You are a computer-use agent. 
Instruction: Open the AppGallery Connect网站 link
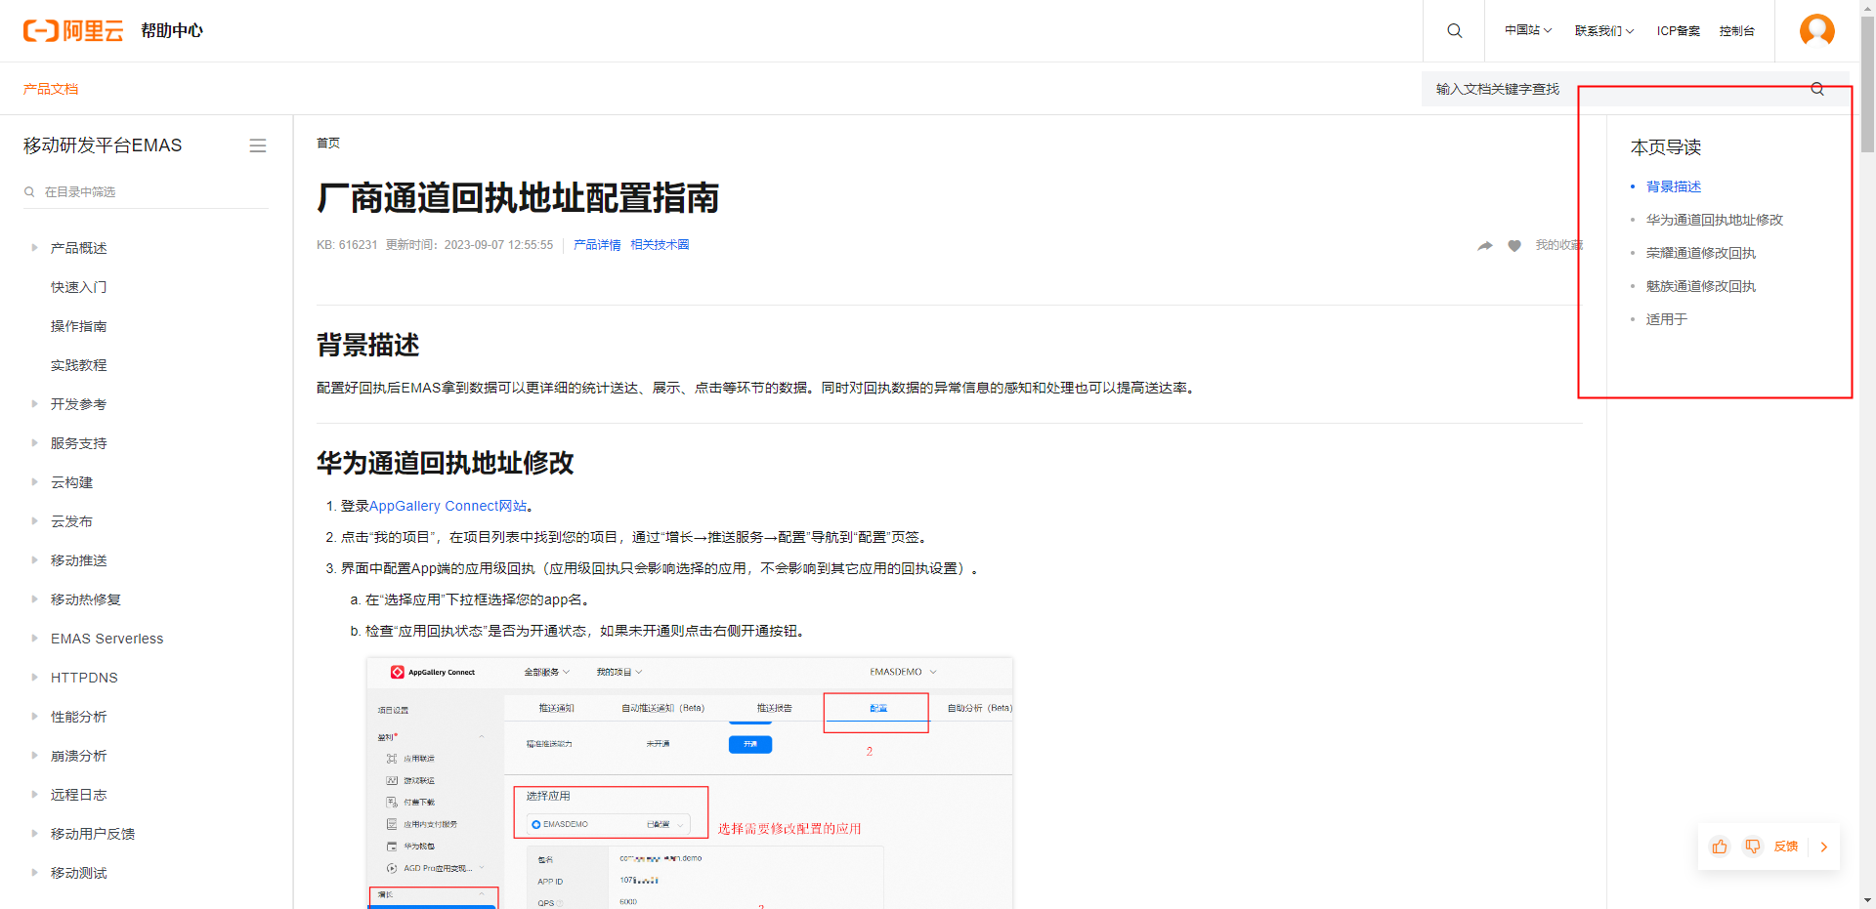448,506
